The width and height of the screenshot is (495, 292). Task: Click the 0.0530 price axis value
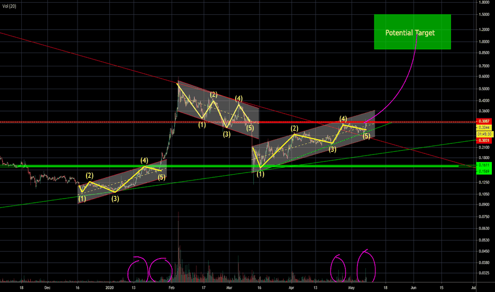[484, 240]
